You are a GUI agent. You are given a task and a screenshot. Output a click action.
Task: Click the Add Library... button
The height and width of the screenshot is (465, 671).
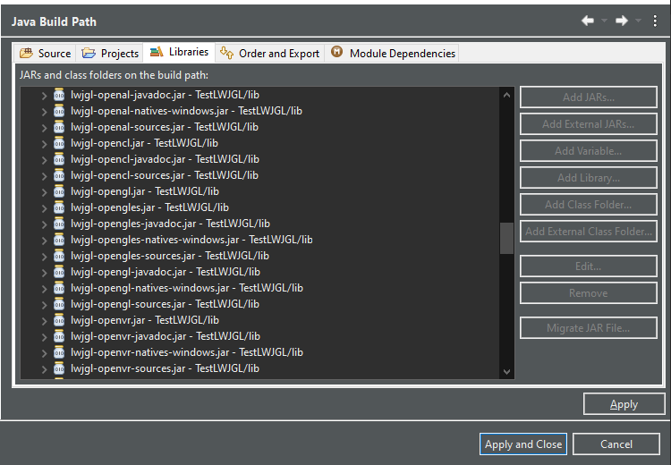[x=589, y=178]
